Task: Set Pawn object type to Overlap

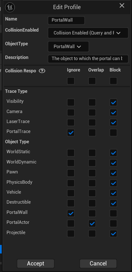Action: point(92,173)
